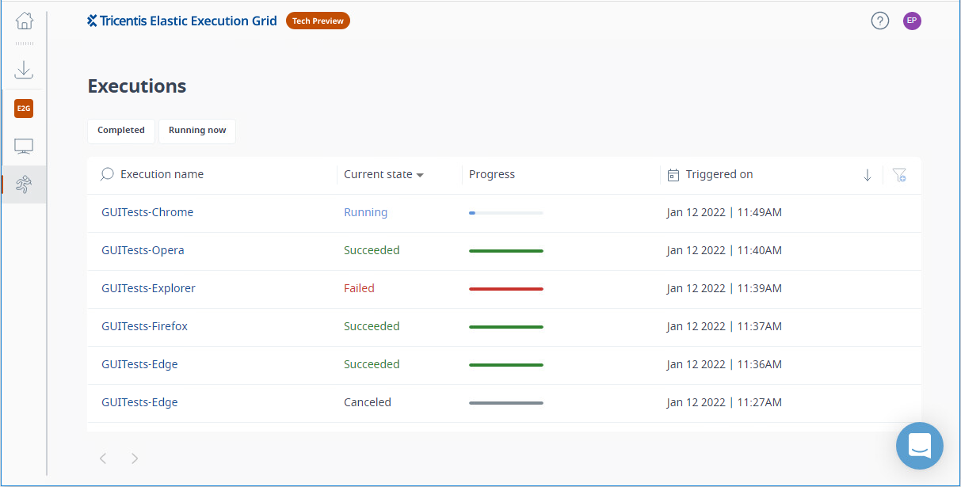The width and height of the screenshot is (961, 487).
Task: Click the Tricentis Elastic Execution Grid logo
Action: click(182, 21)
